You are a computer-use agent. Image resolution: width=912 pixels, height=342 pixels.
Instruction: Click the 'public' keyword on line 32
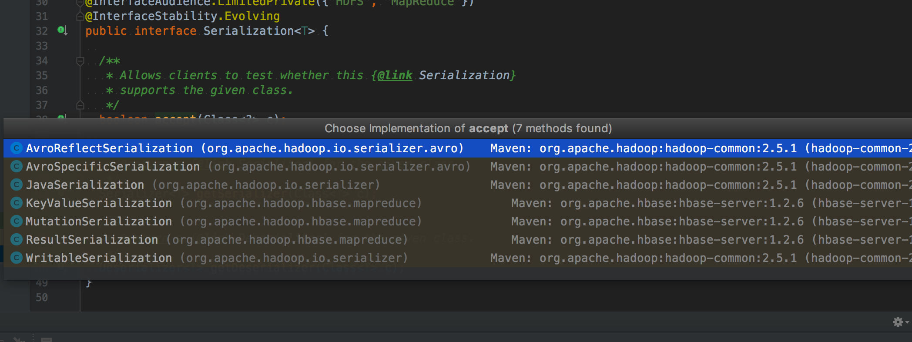point(106,31)
